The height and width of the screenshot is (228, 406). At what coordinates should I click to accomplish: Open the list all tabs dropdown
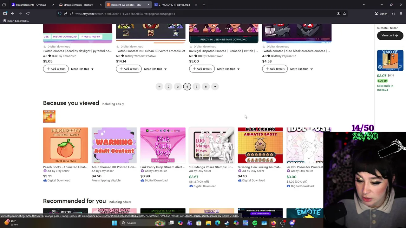(364, 5)
